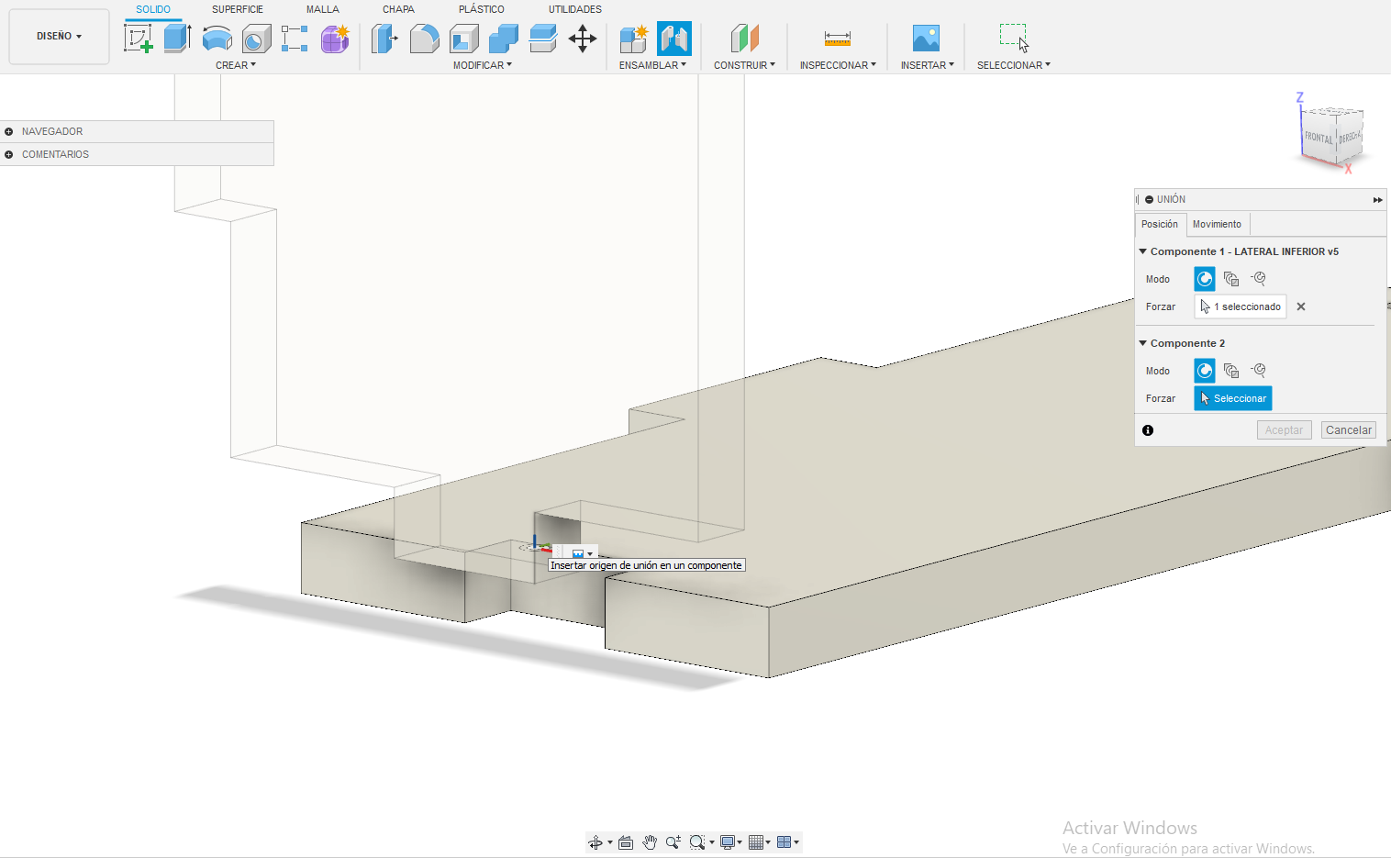Expand the ENSAMBLAR dropdown menu
Screen dimensions: 1391x858
652,65
